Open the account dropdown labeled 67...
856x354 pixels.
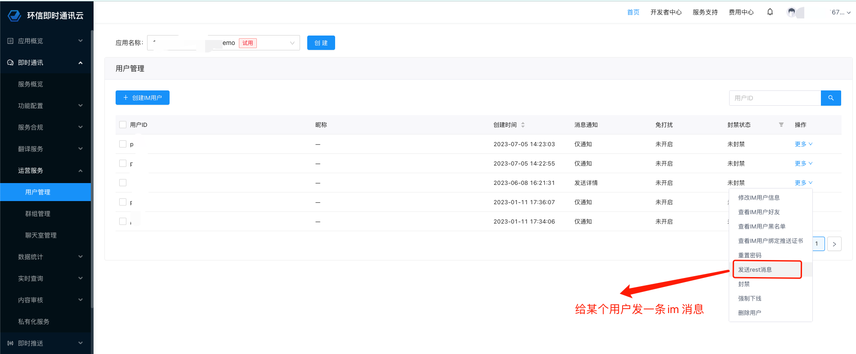click(x=841, y=12)
